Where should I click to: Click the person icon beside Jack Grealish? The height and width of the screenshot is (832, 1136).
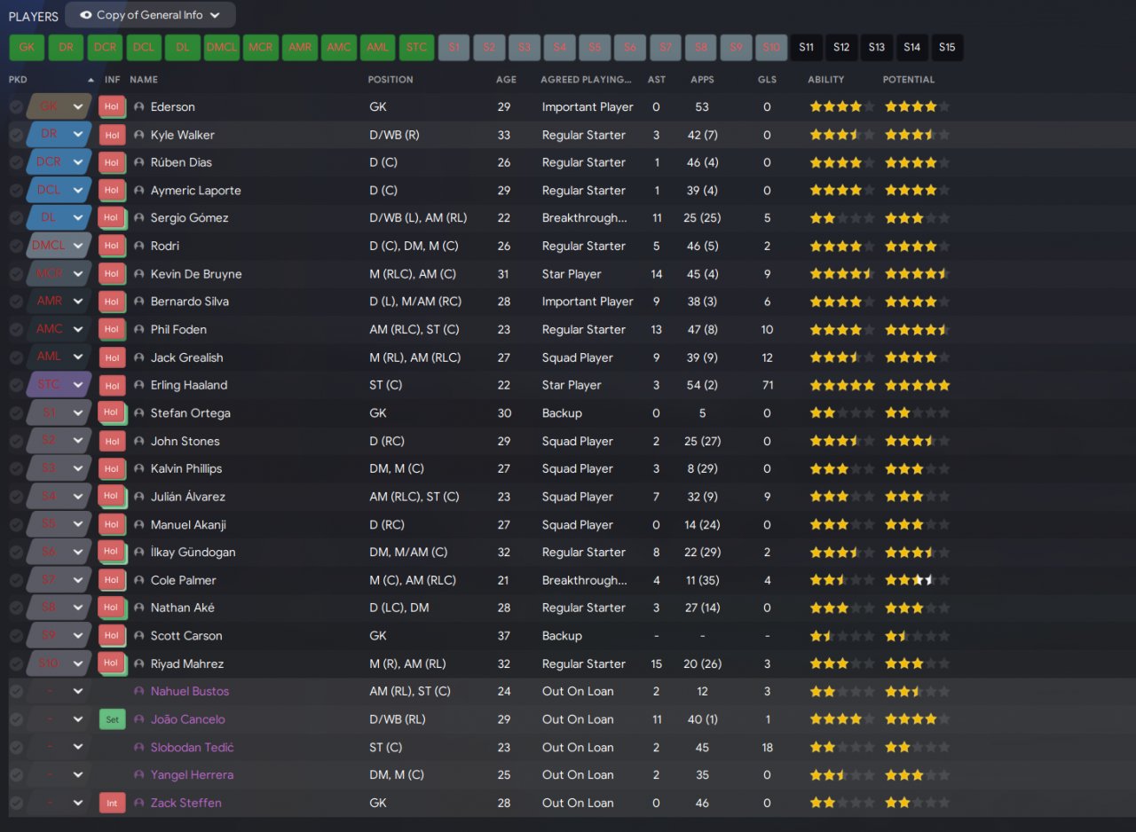[x=139, y=357]
